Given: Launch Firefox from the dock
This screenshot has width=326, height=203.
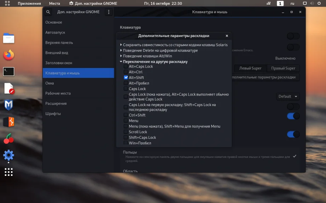Looking at the screenshot, I should pos(8,55).
